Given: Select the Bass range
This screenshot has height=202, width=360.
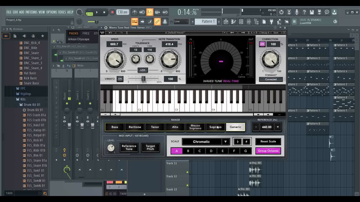Looking at the screenshot, I should [x=115, y=127].
